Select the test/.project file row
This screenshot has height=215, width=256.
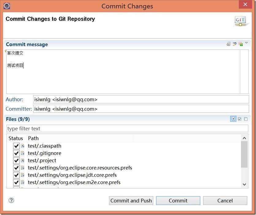point(124,160)
